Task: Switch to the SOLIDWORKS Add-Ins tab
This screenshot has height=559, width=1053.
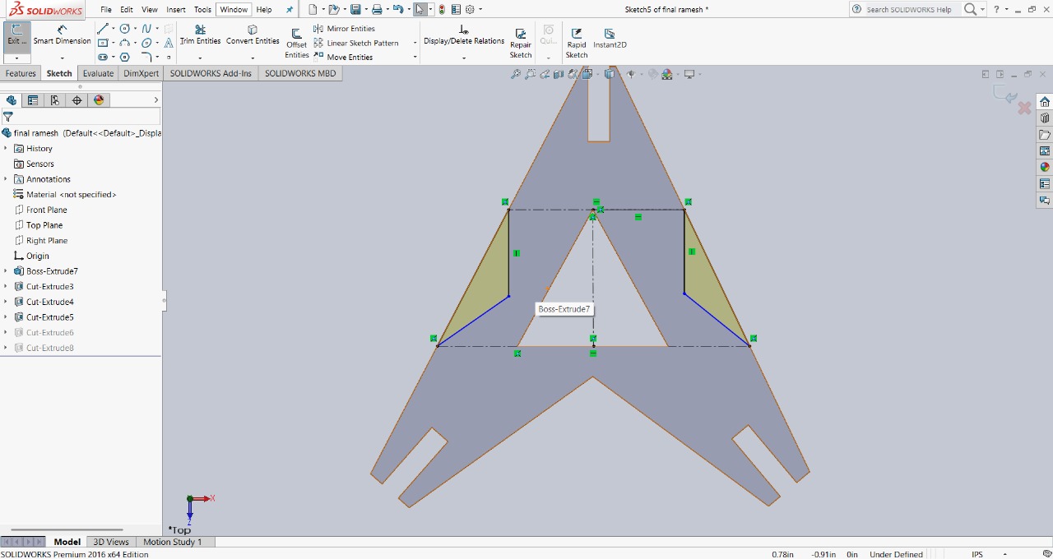Action: coord(211,73)
